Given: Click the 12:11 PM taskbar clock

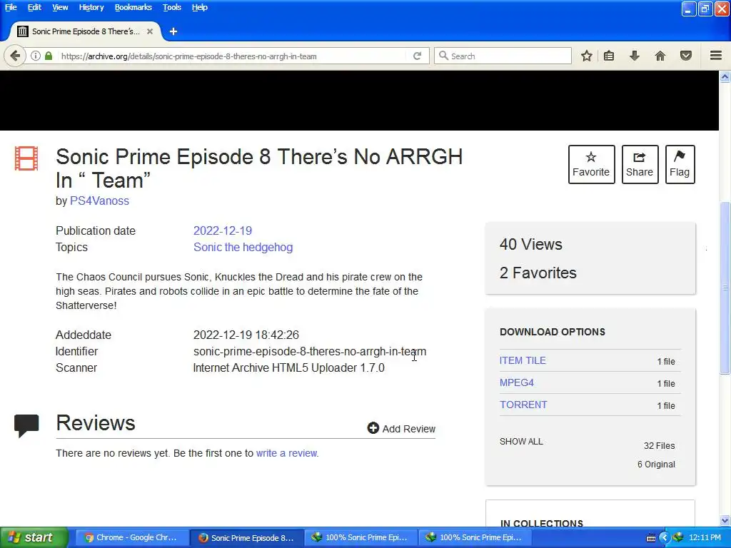Looking at the screenshot, I should 705,537.
